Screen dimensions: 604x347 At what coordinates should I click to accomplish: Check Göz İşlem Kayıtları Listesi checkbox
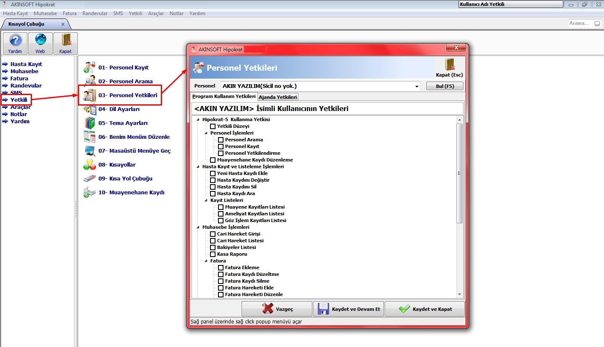coord(221,220)
